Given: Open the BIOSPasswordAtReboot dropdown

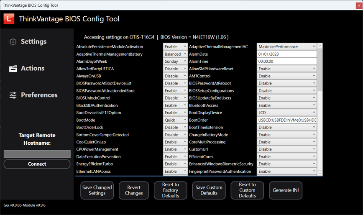Looking at the screenshot, I should [286, 83].
